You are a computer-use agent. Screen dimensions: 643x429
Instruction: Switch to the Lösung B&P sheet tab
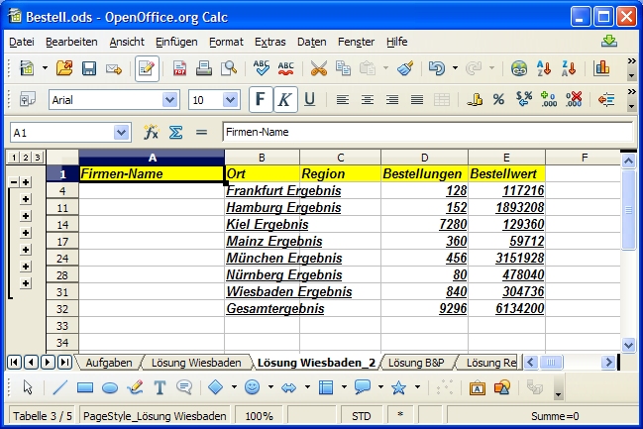415,362
